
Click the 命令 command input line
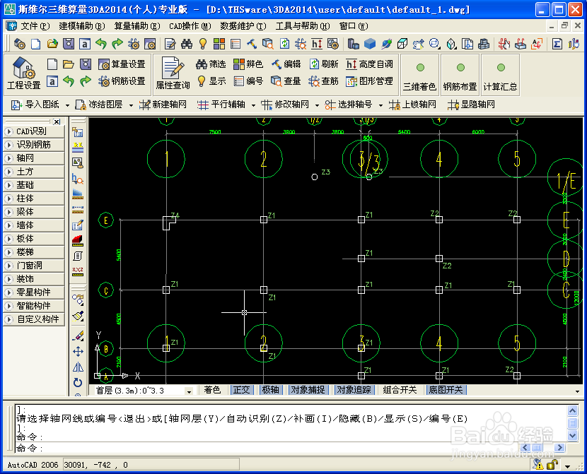(x=266, y=448)
